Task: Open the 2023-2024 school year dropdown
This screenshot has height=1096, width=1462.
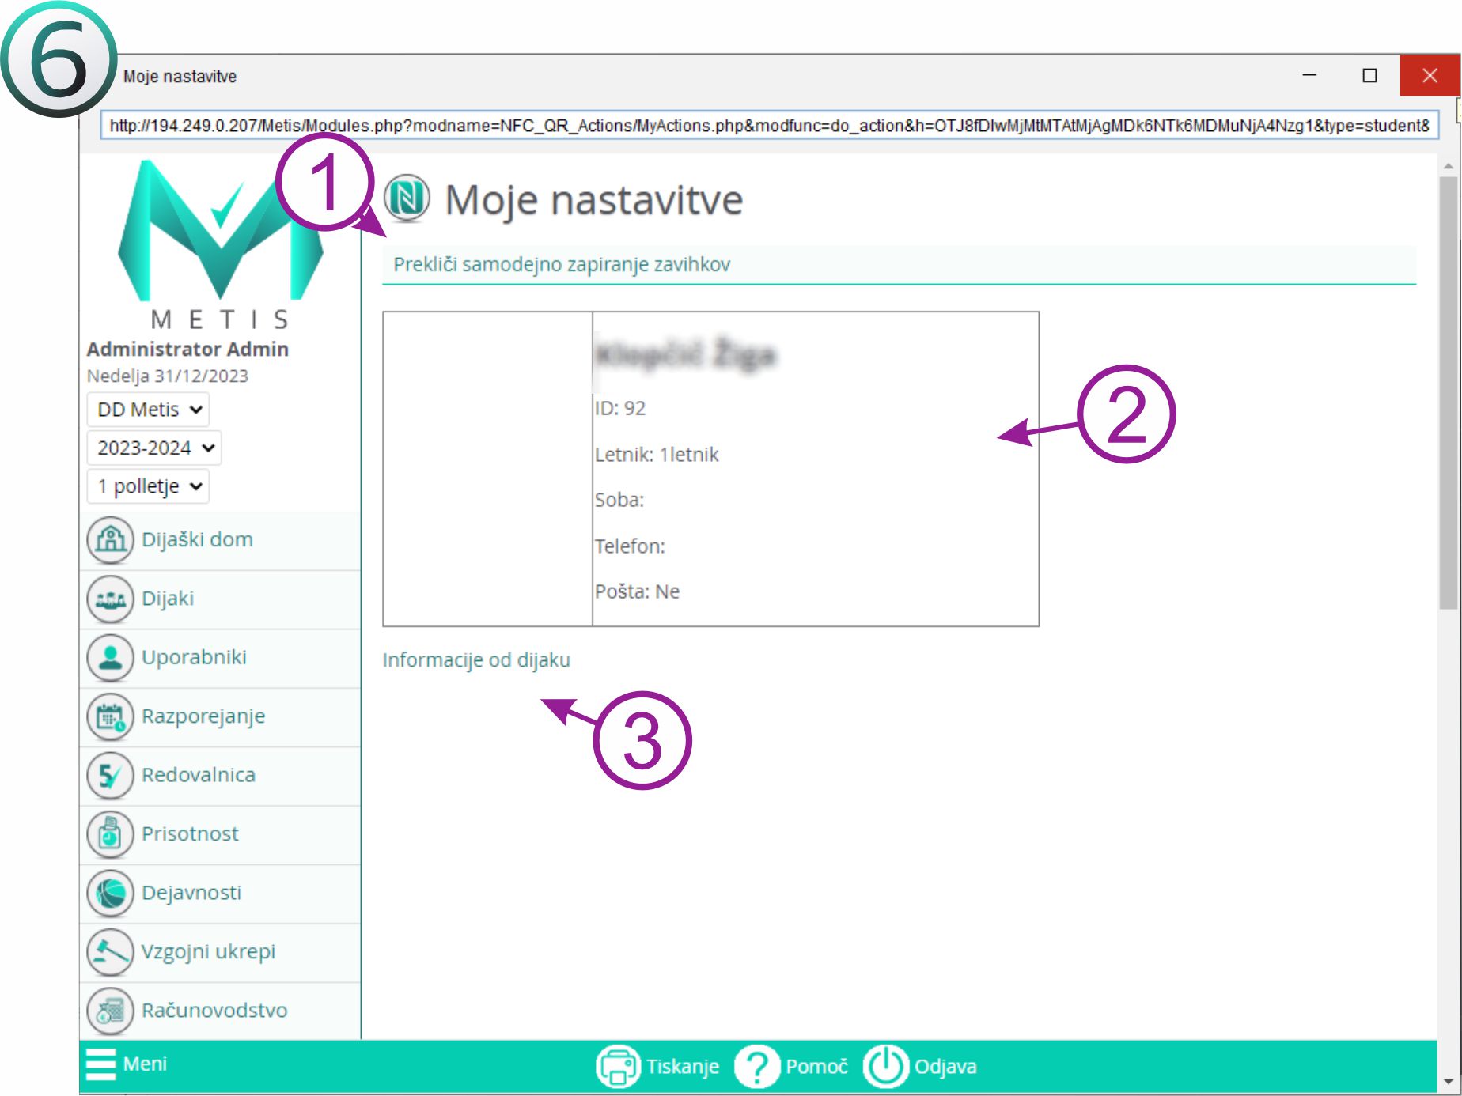Action: (x=154, y=448)
